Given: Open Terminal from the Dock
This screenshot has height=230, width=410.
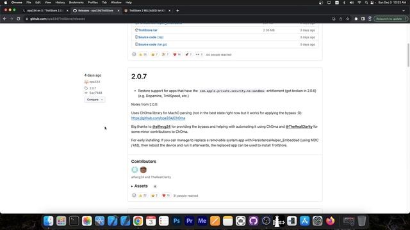Looking at the screenshot, I should point(74,221).
